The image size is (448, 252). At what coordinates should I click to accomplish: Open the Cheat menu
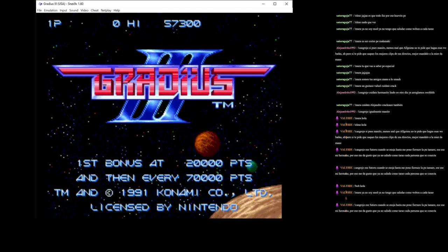click(x=95, y=10)
